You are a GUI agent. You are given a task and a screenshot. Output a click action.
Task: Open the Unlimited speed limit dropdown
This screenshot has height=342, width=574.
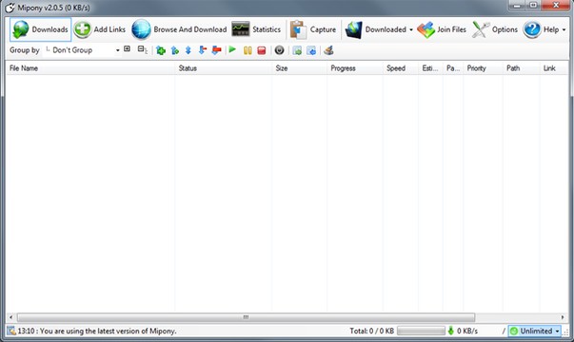(534, 331)
